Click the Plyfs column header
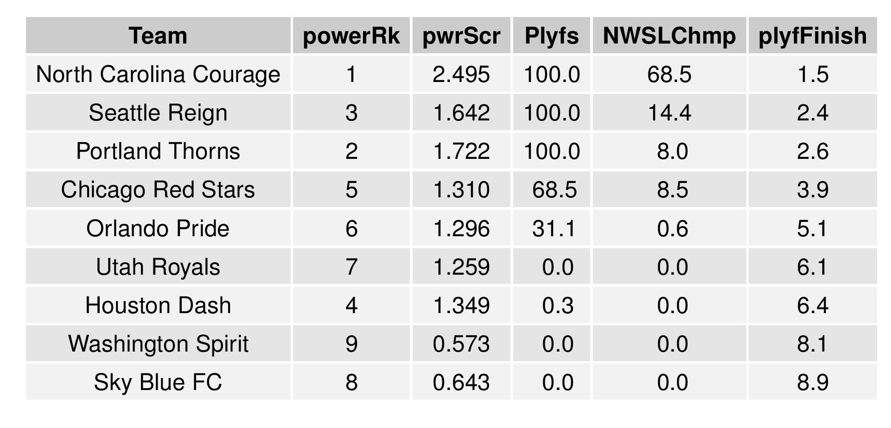This screenshot has width=891, height=428. pos(552,36)
